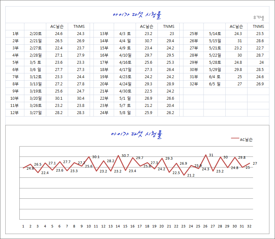
Task: Select the first TNMS column header
Action: (x=79, y=27)
